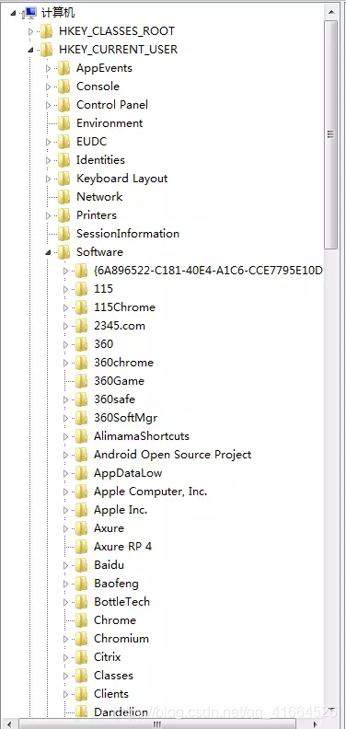
Task: Click the computer icon at tree root
Action: point(30,13)
